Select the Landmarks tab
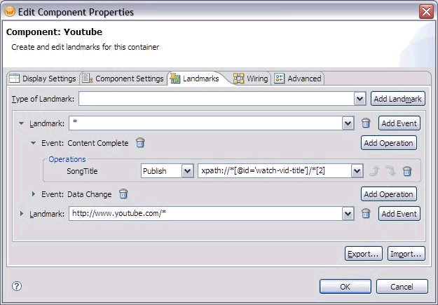The height and width of the screenshot is (305, 438). [x=196, y=79]
